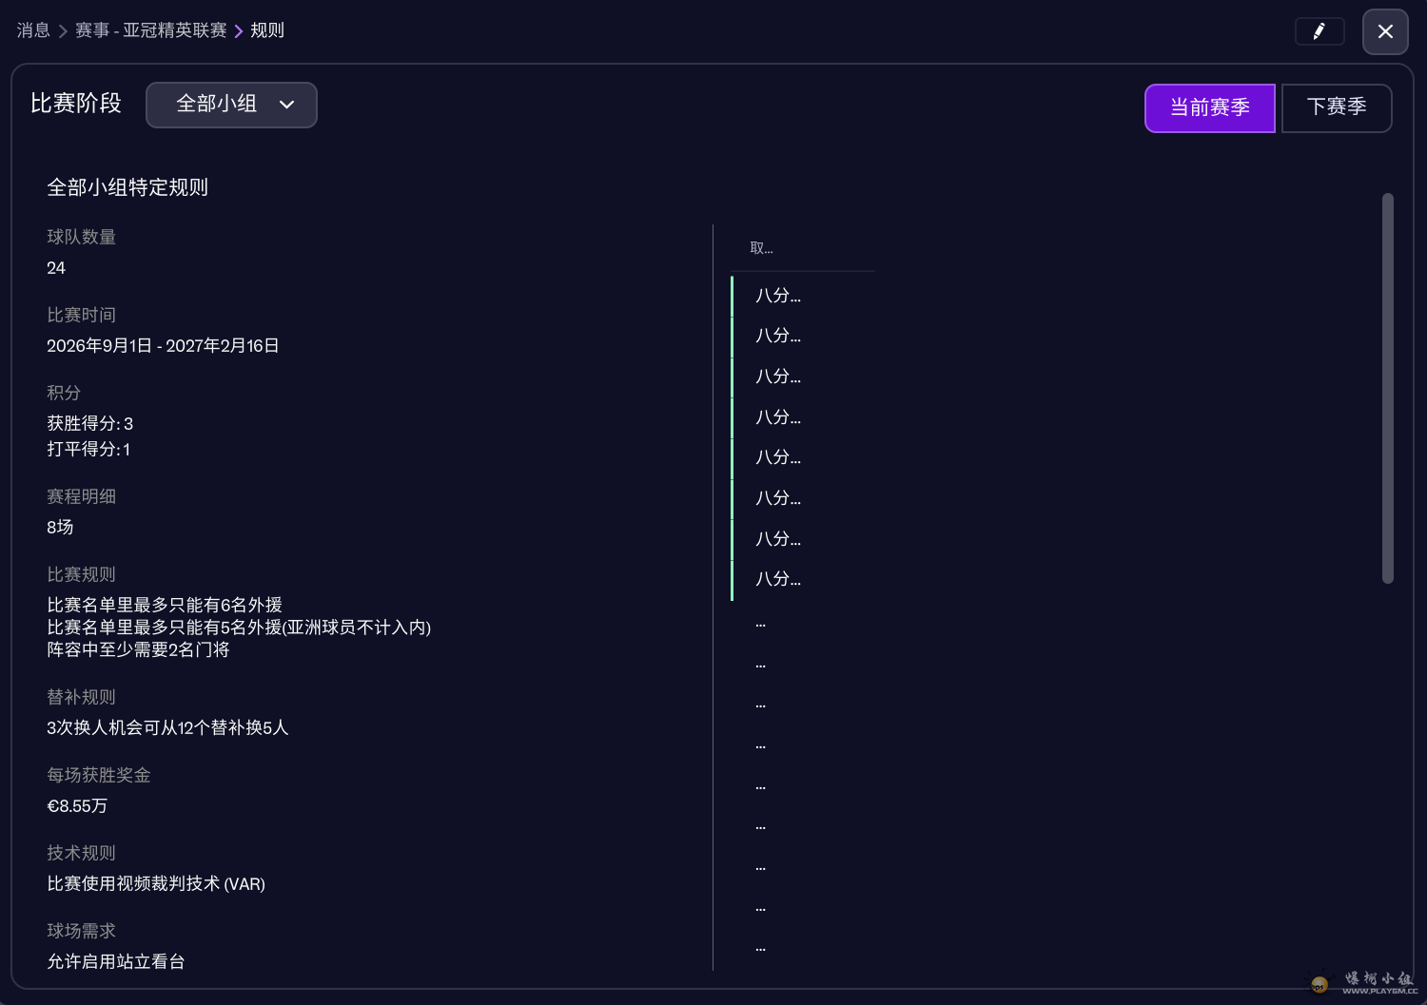The height and width of the screenshot is (1005, 1427).
Task: Click the pencil edit icon
Action: (1319, 31)
